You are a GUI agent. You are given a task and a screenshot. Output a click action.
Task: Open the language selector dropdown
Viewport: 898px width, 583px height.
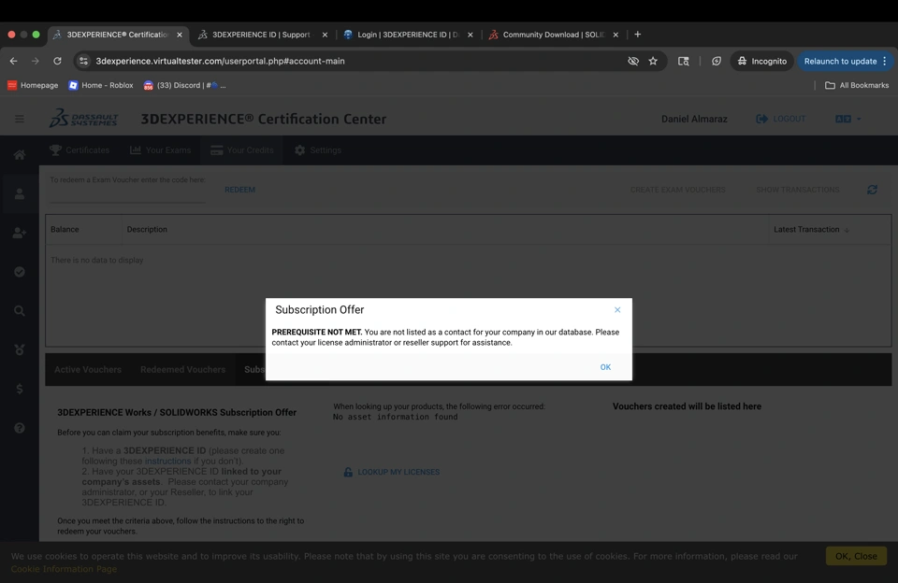click(x=848, y=119)
